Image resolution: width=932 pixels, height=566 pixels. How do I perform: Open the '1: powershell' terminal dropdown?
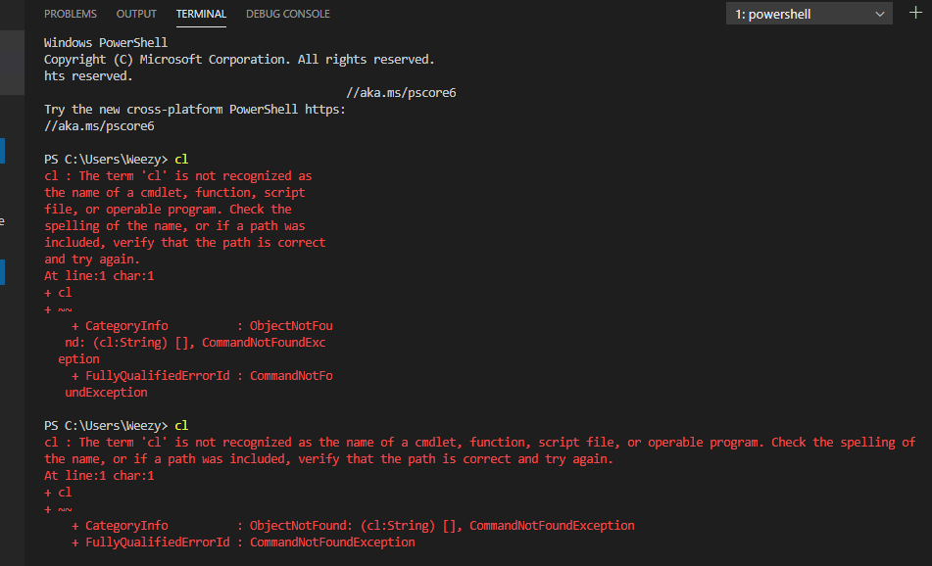(x=809, y=14)
